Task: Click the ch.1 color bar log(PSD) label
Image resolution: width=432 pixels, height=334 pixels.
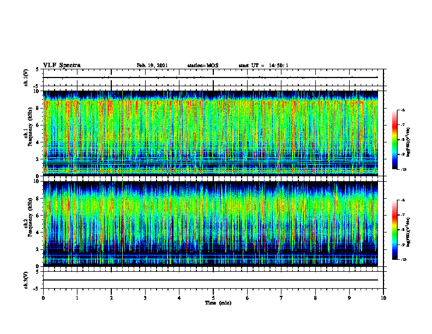Action: [x=409, y=142]
